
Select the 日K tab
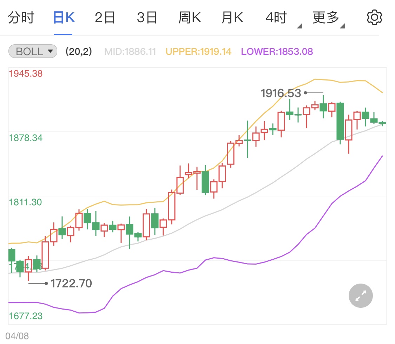(x=64, y=18)
